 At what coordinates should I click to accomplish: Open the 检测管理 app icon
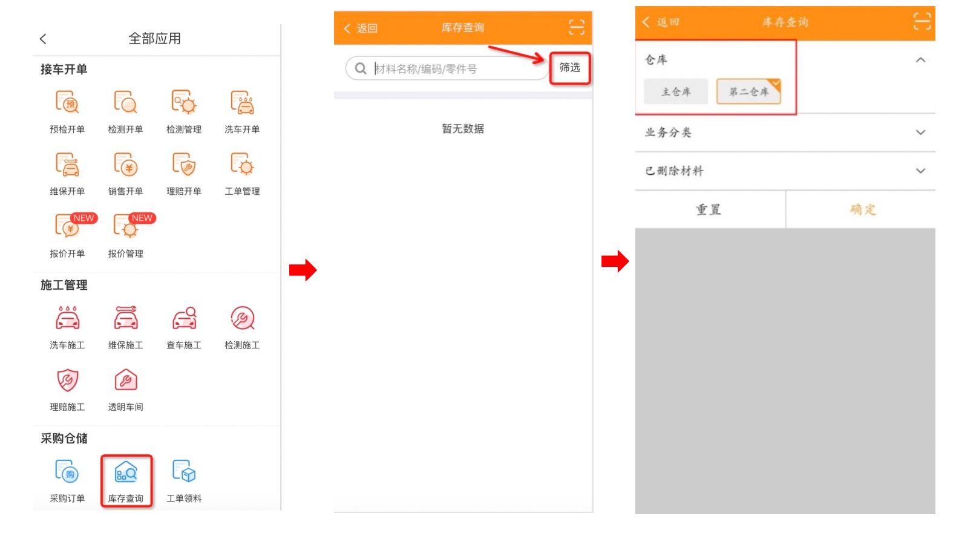(x=184, y=103)
